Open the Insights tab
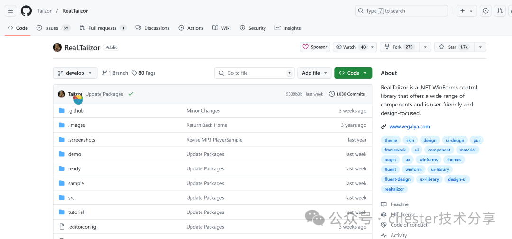 (288, 28)
